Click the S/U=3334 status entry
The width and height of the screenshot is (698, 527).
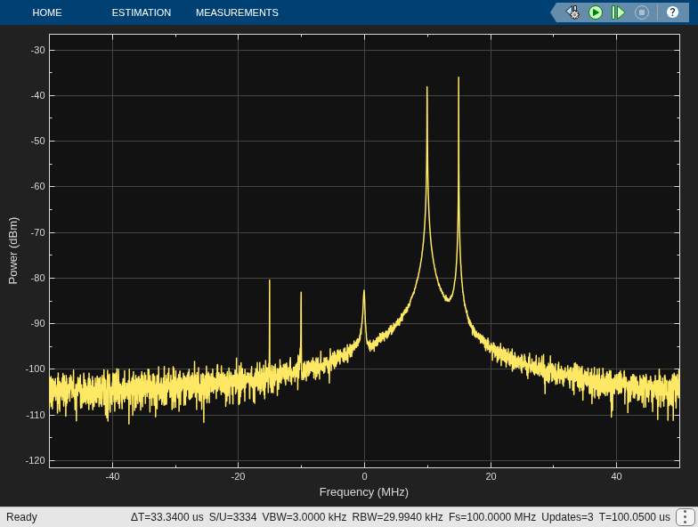point(233,516)
